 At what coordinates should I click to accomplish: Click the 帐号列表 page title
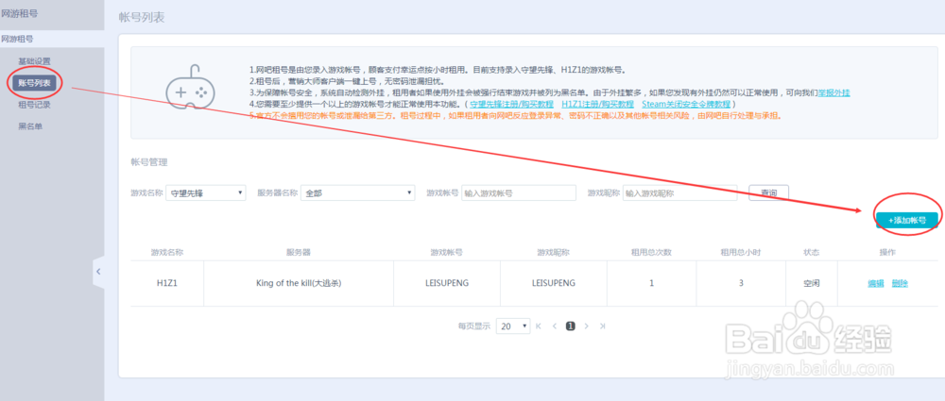(143, 18)
